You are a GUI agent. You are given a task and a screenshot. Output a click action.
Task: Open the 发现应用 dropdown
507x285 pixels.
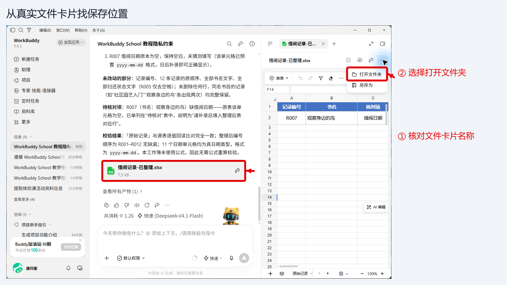(71, 42)
